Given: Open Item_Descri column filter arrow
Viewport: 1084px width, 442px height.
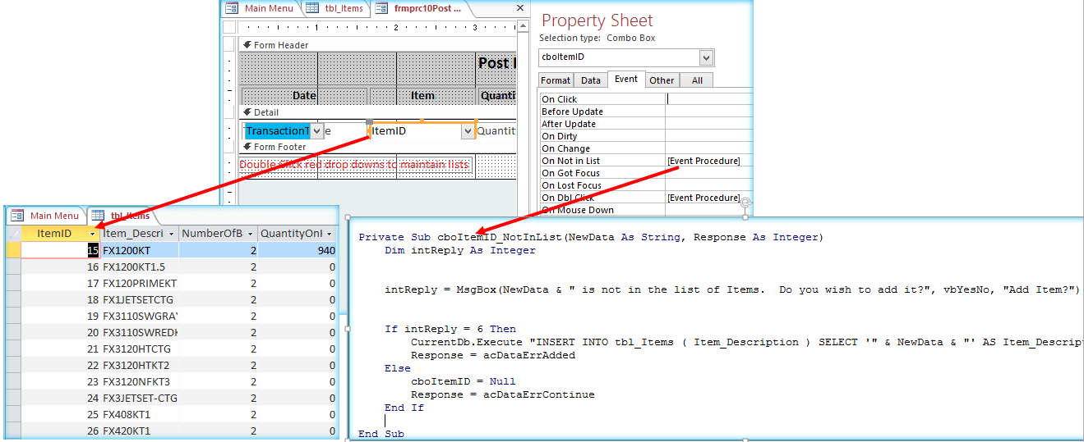Looking at the screenshot, I should [171, 233].
